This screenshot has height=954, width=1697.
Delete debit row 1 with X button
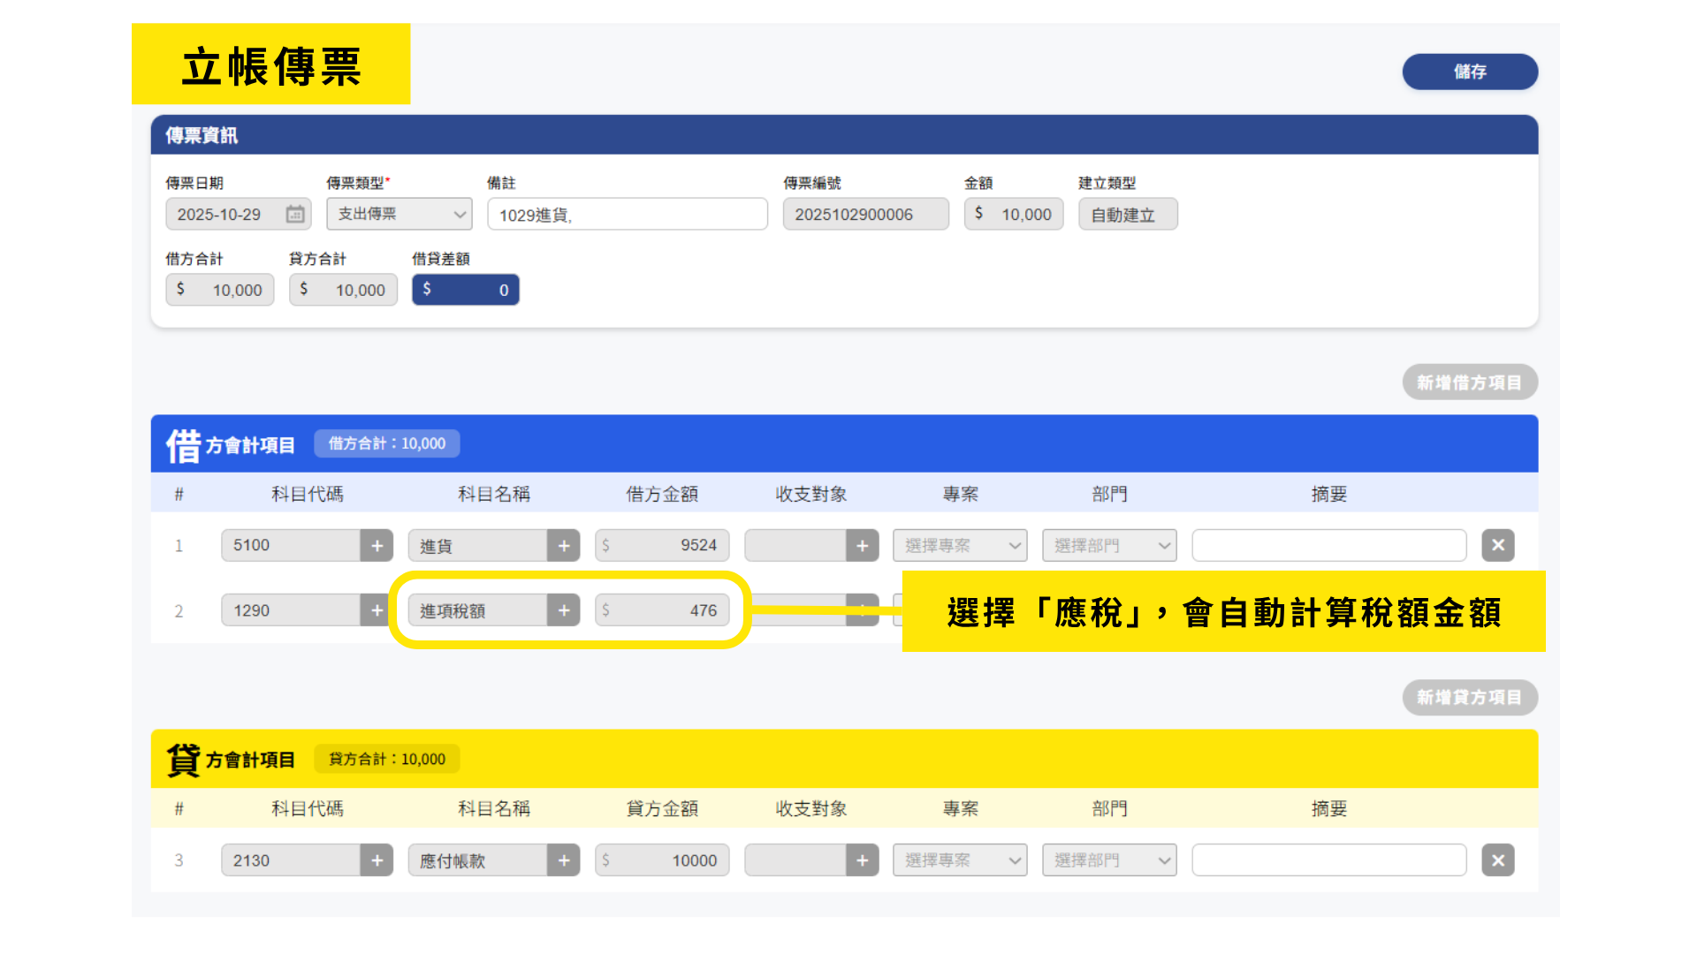[x=1497, y=546]
